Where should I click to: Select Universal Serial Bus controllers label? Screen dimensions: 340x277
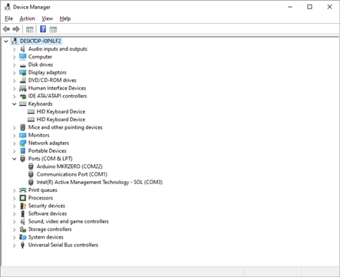tap(63, 245)
